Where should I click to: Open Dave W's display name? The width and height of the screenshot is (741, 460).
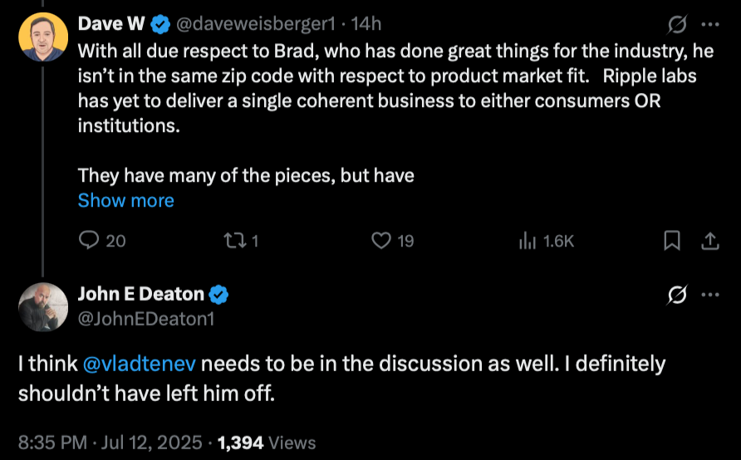click(108, 24)
